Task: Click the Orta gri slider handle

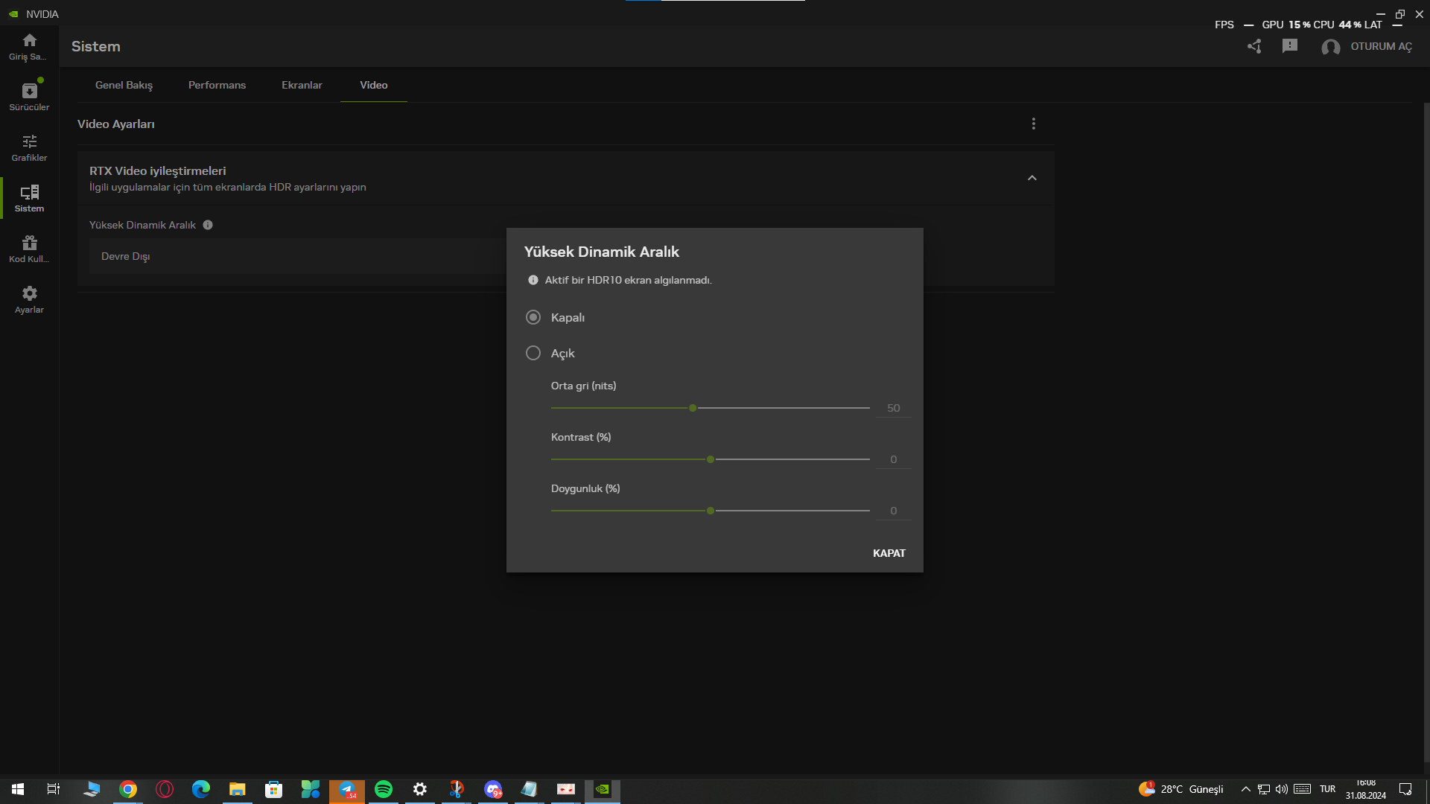Action: pos(693,408)
